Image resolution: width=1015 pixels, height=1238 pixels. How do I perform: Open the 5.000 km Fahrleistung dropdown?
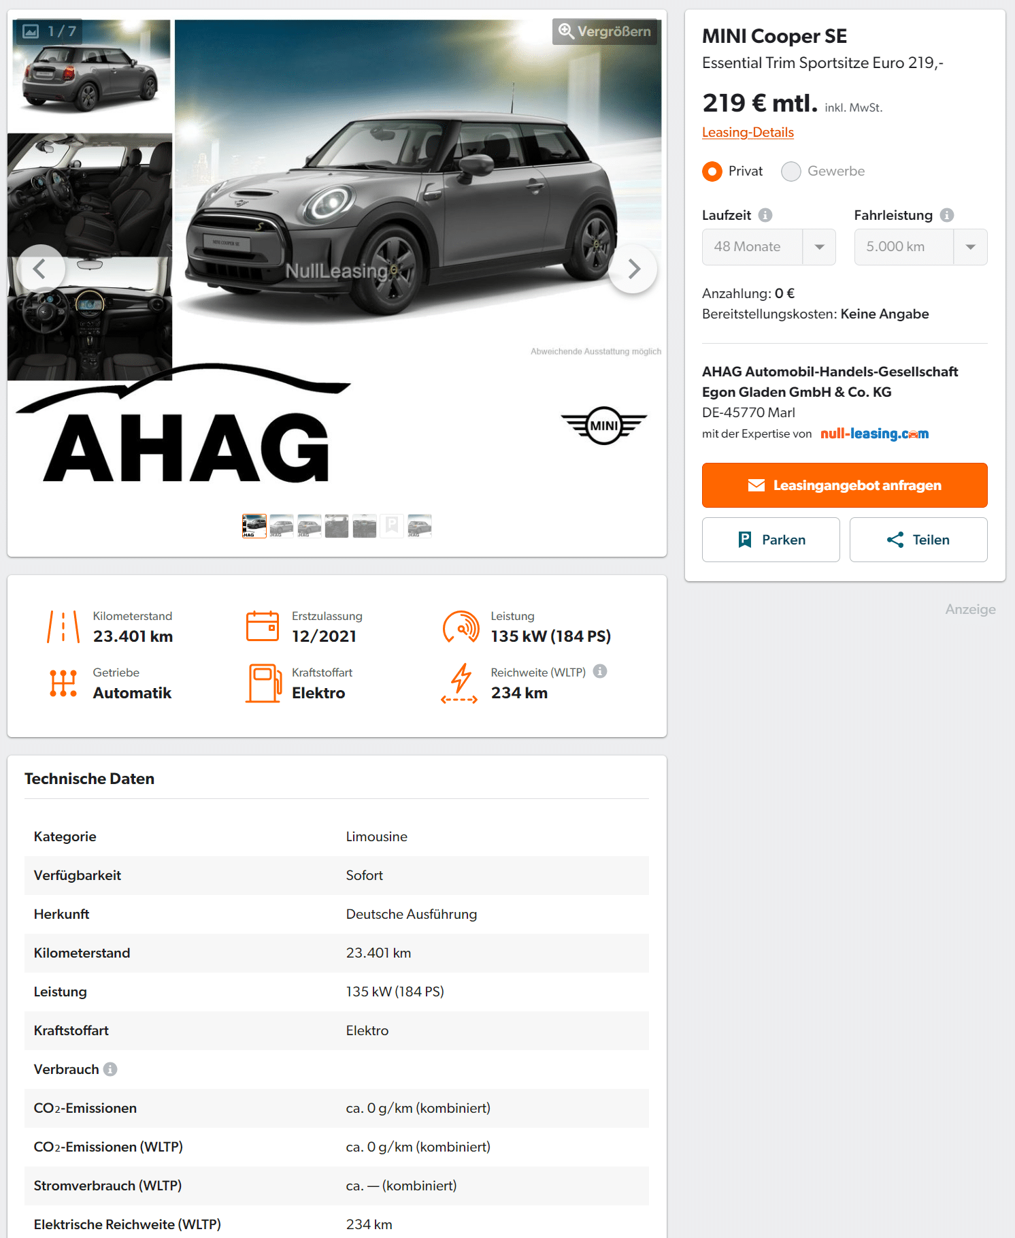pos(920,247)
